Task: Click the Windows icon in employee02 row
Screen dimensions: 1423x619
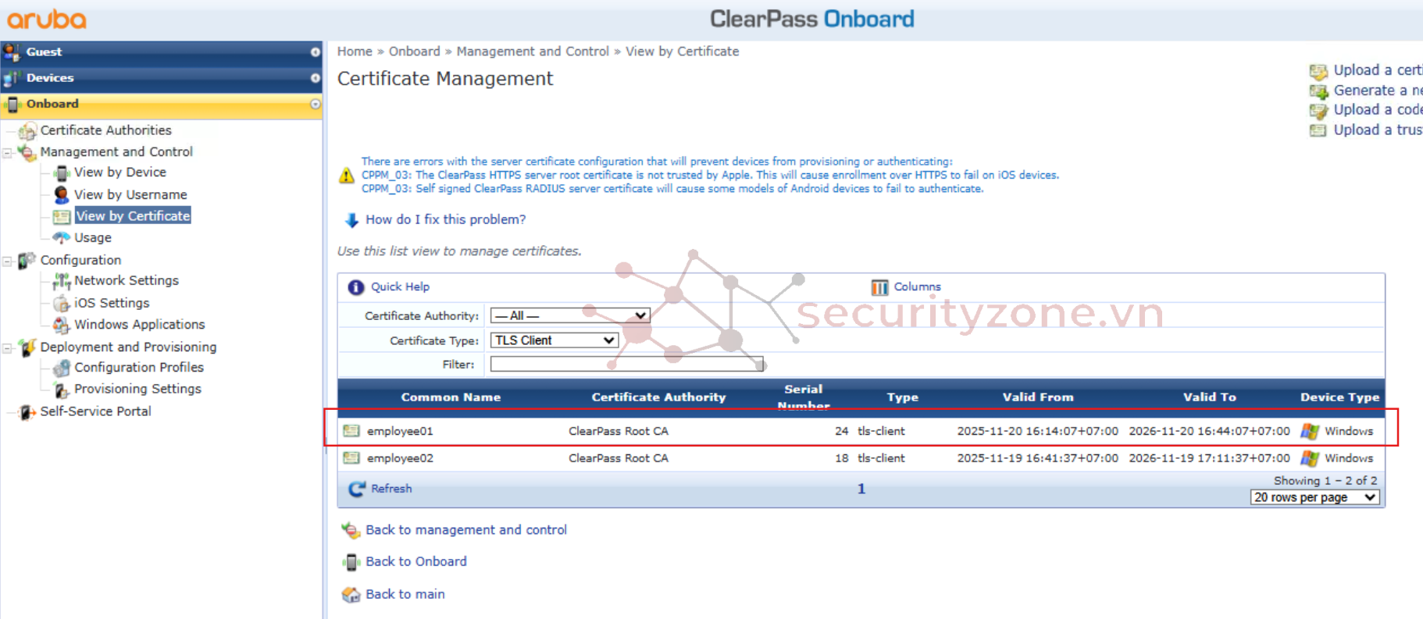Action: [1310, 458]
